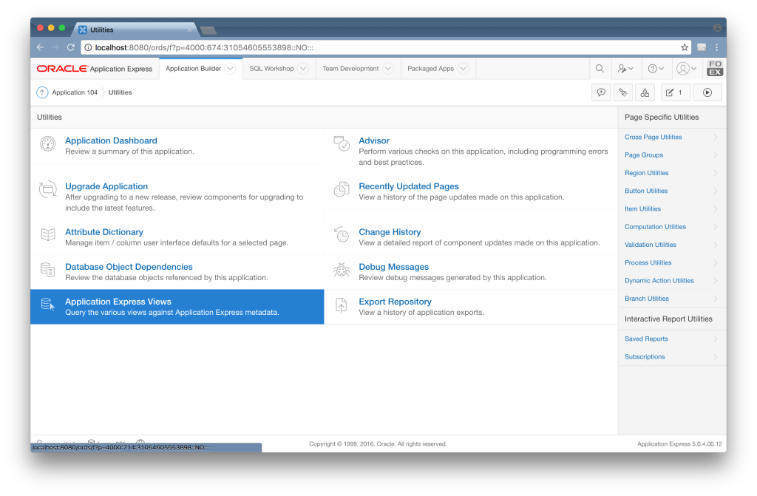Click the Debug Messages bug icon
This screenshot has height=496, width=757.
tap(342, 270)
